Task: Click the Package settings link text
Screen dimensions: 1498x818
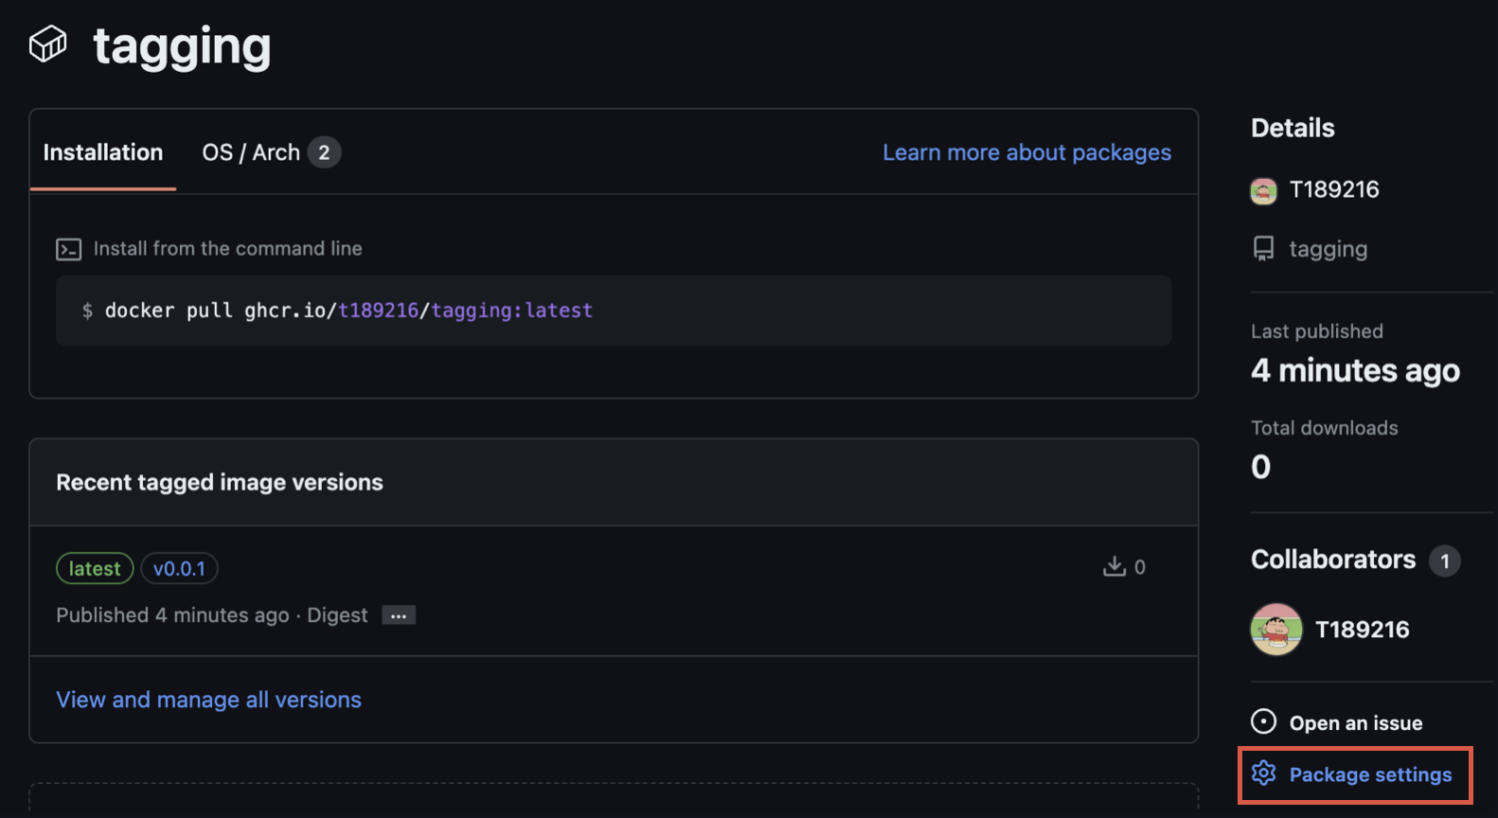Action: [1370, 774]
